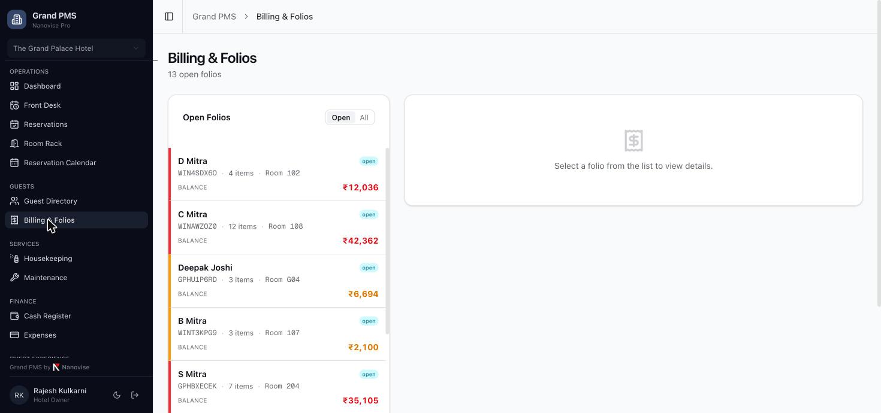Select the Open folio filter
Screen dimensions: 881x413
(341, 117)
